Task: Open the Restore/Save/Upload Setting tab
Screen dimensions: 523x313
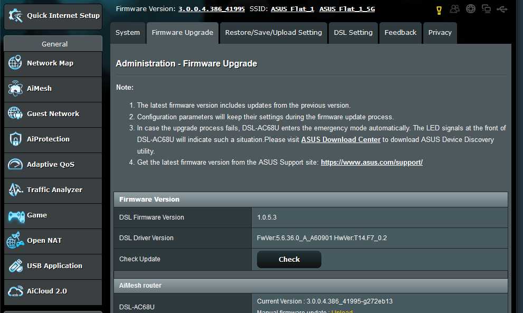Action: pos(273,33)
